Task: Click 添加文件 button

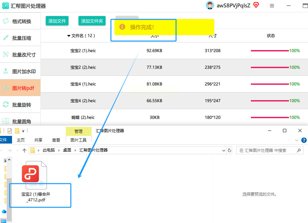Action: pos(57,21)
